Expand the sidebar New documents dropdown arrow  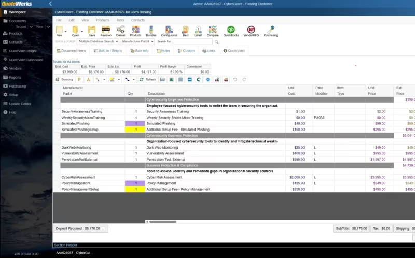point(48,27)
